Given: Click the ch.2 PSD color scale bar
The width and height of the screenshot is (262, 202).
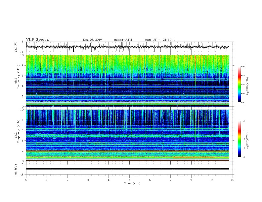Looking at the screenshot, I should click(x=240, y=139).
